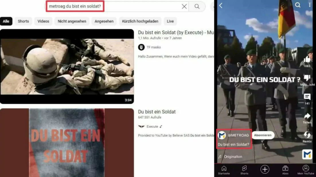The height and width of the screenshot is (177, 316).
Task: Dislike the Short with thumbs down
Action: [x=307, y=78]
